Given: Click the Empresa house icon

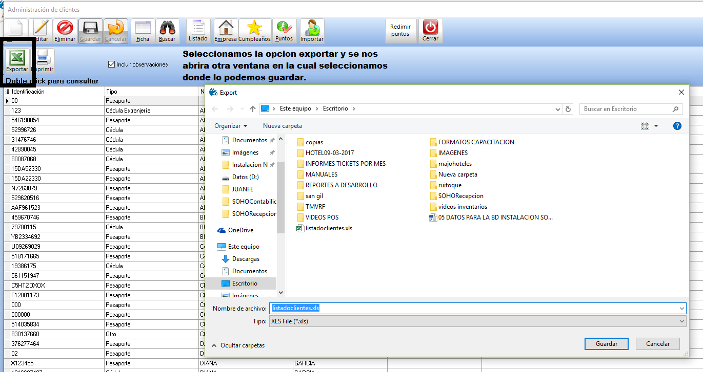Looking at the screenshot, I should tap(226, 31).
